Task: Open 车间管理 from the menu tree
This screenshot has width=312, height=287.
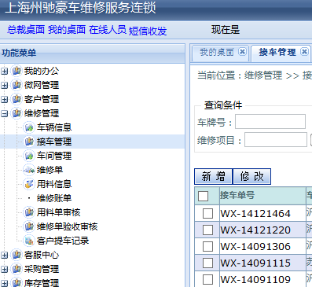Action: (x=54, y=156)
